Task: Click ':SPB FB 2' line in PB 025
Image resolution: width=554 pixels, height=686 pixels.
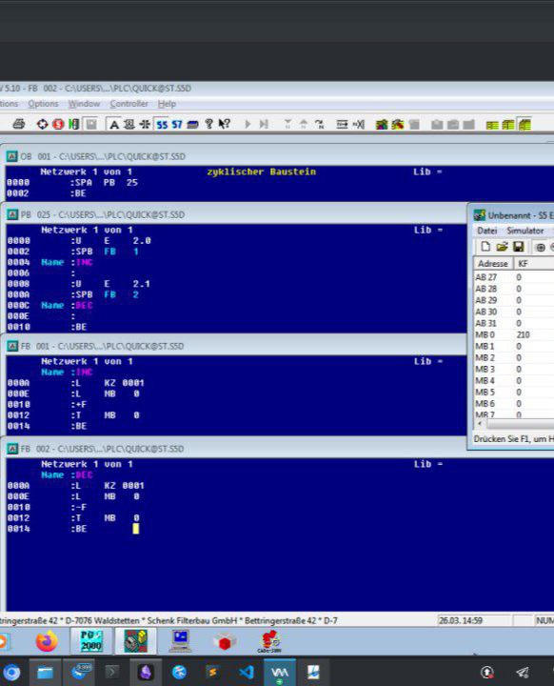Action: point(105,294)
